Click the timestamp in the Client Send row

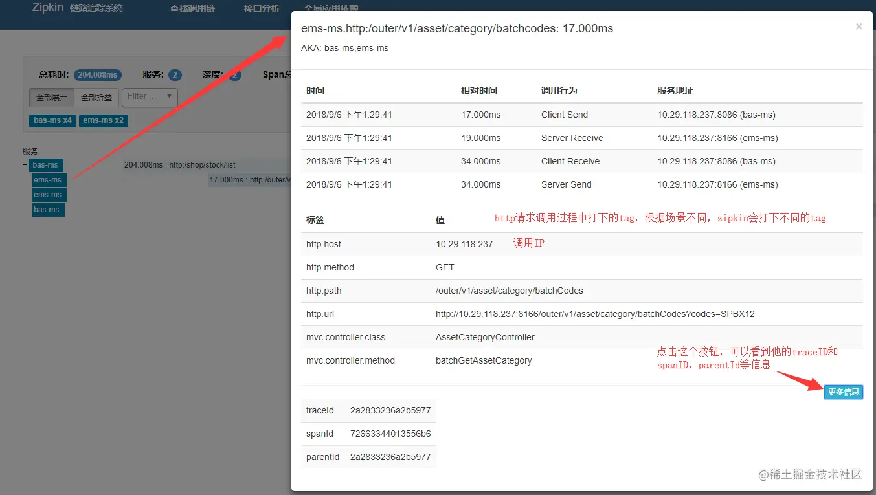click(349, 115)
